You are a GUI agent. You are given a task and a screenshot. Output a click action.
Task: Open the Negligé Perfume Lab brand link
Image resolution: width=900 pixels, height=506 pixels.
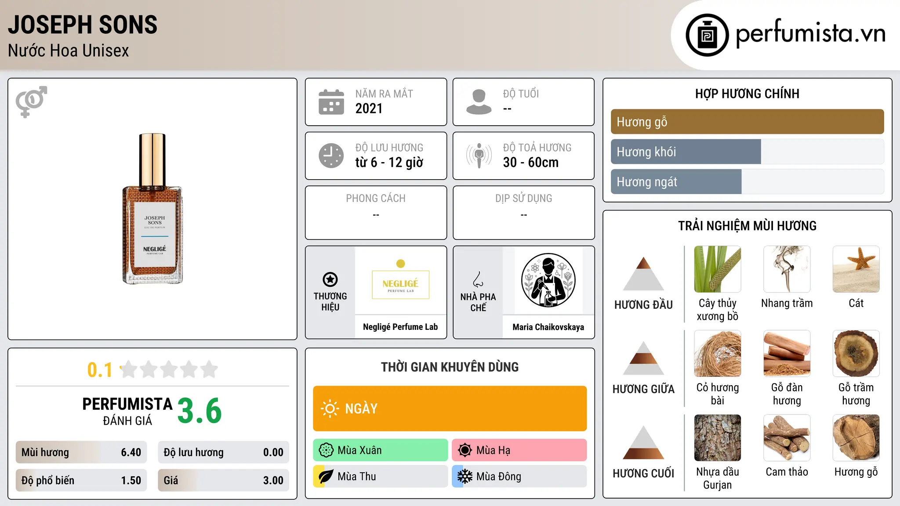400,327
